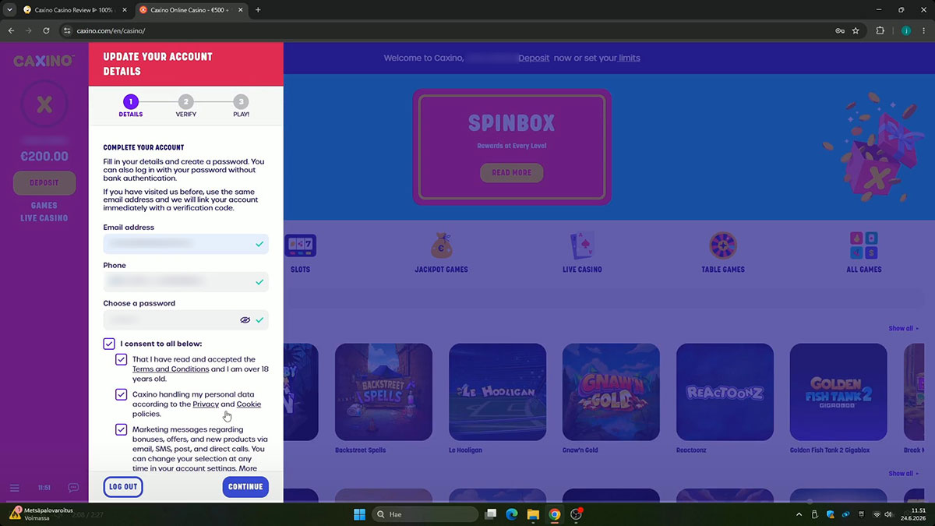Open Chrome three-dot menu
The height and width of the screenshot is (526, 935).
(924, 31)
